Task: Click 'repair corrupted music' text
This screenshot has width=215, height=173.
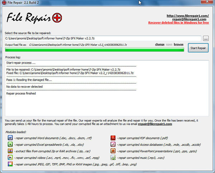Action: (141, 158)
